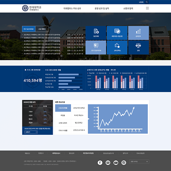171x171 pixels.
Task: Open the document-with-gear tile icon
Action: (x=96, y=31)
